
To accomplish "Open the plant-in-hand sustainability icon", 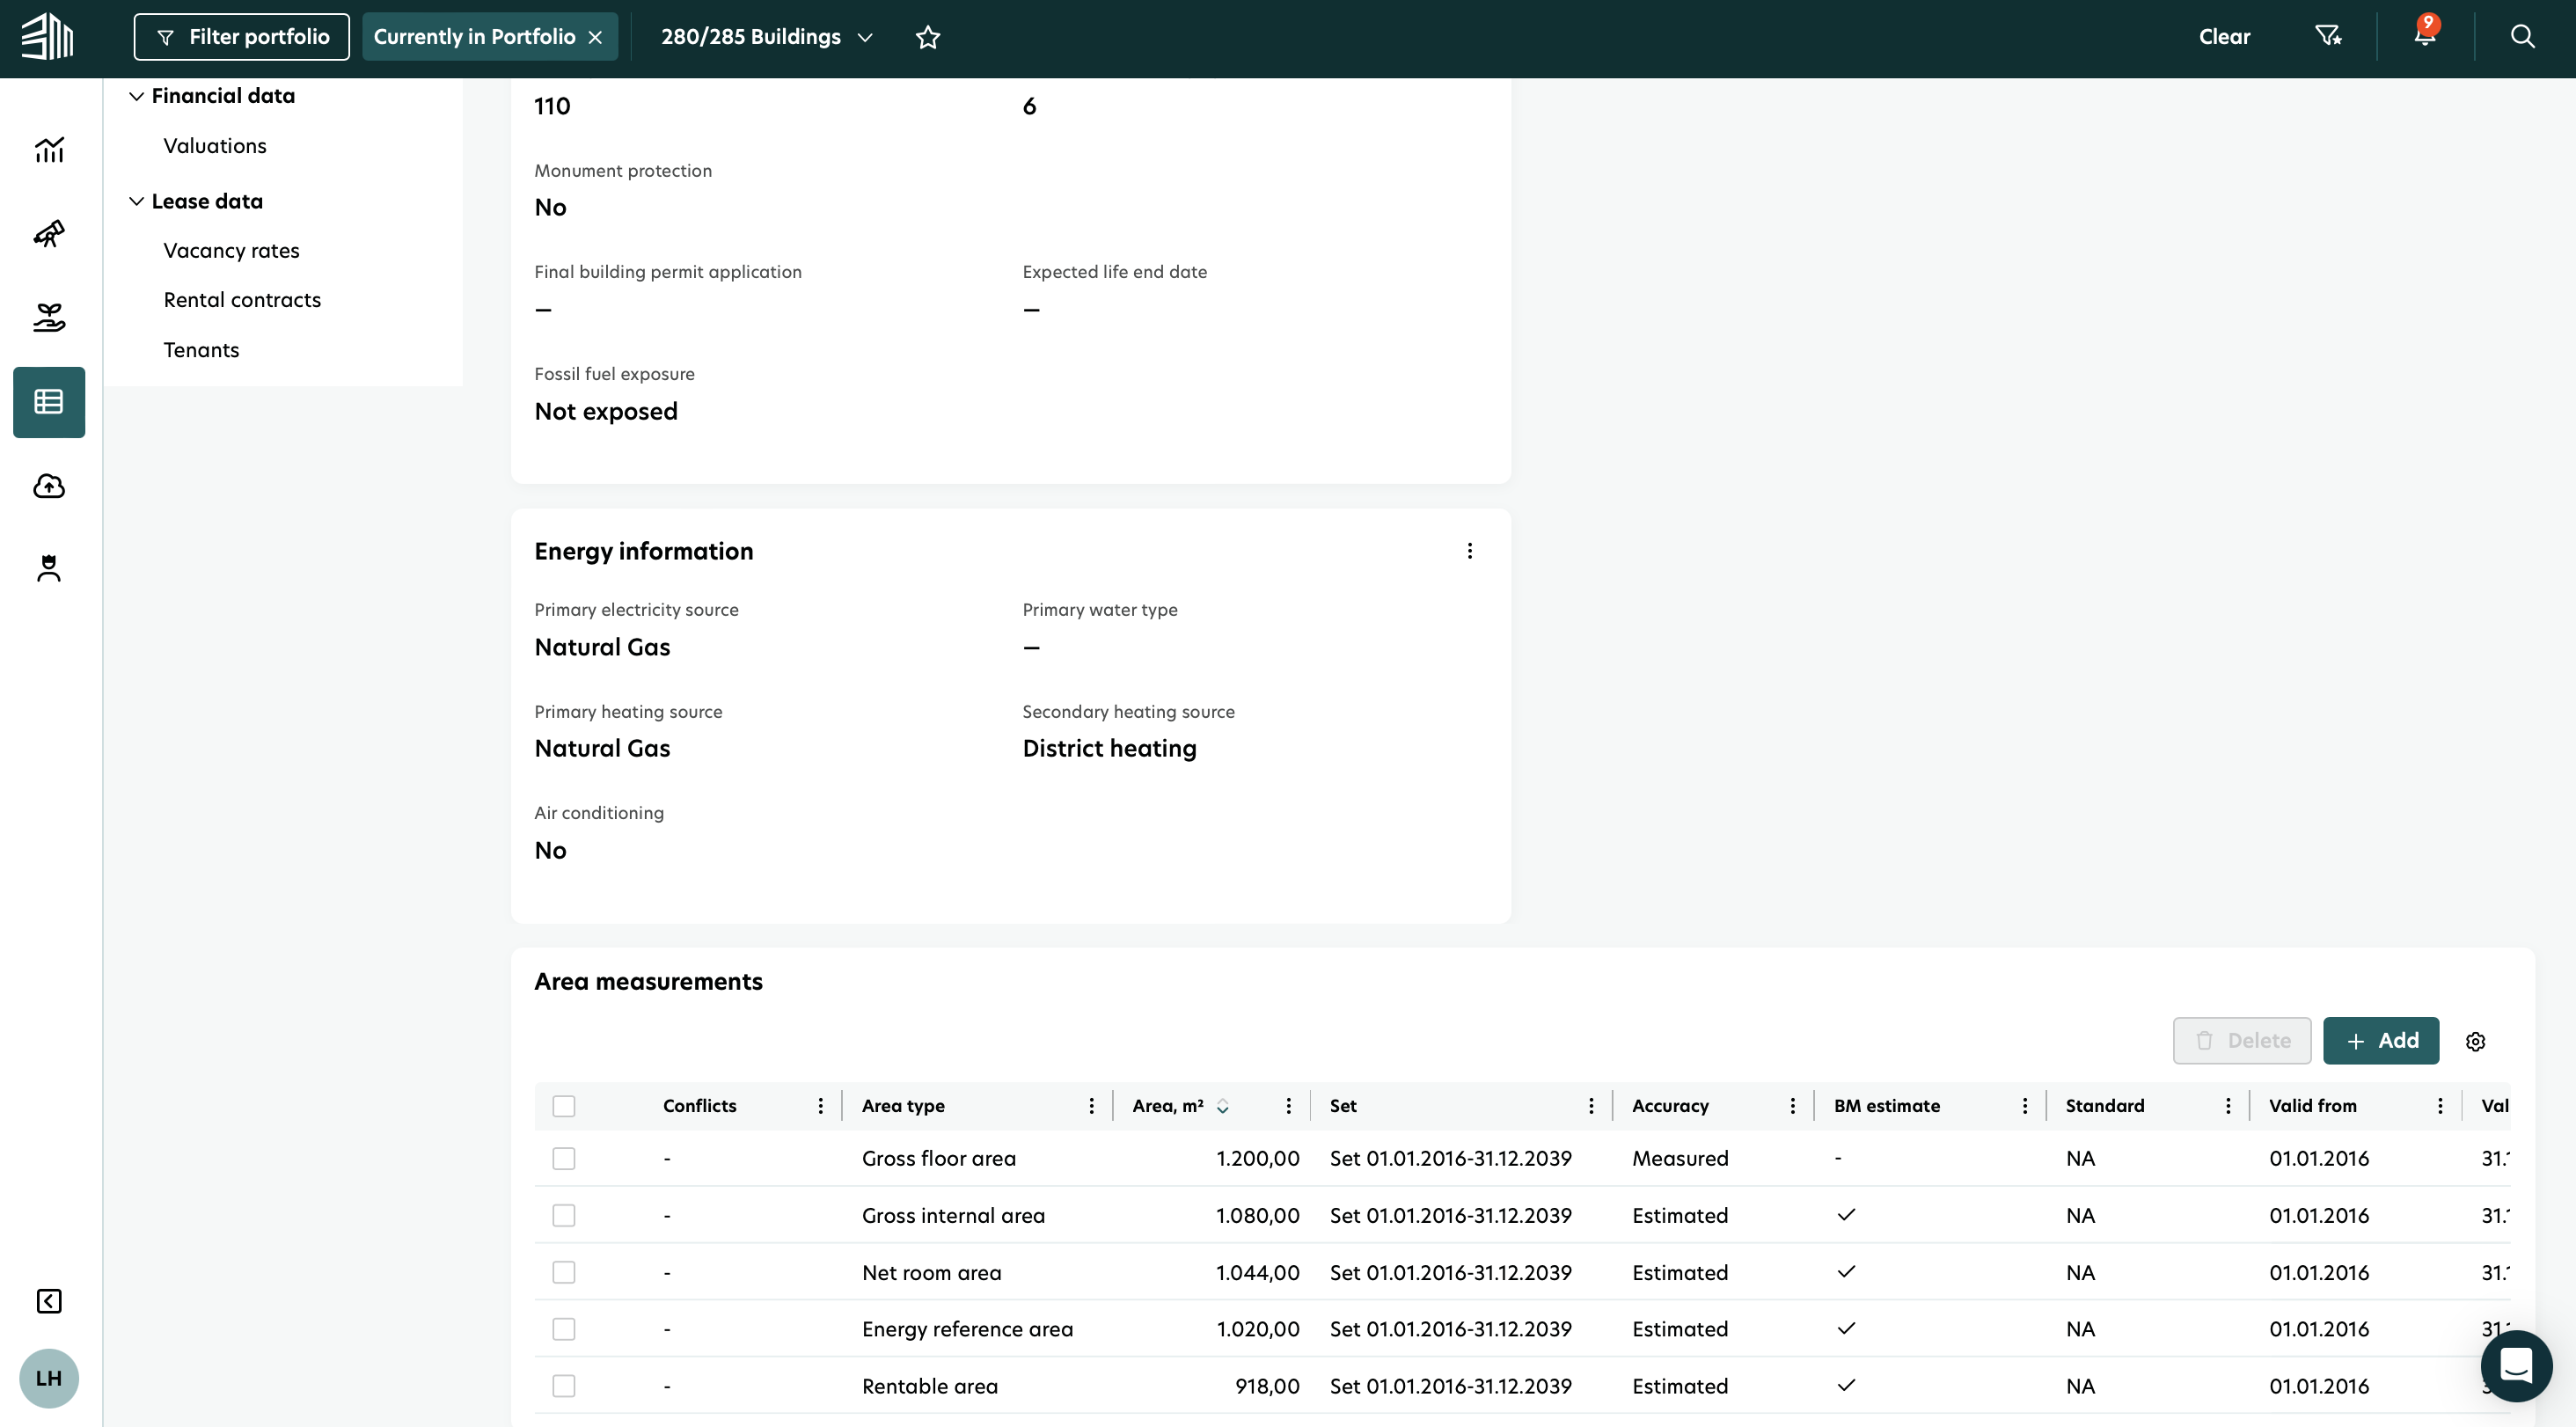I will tap(49, 318).
